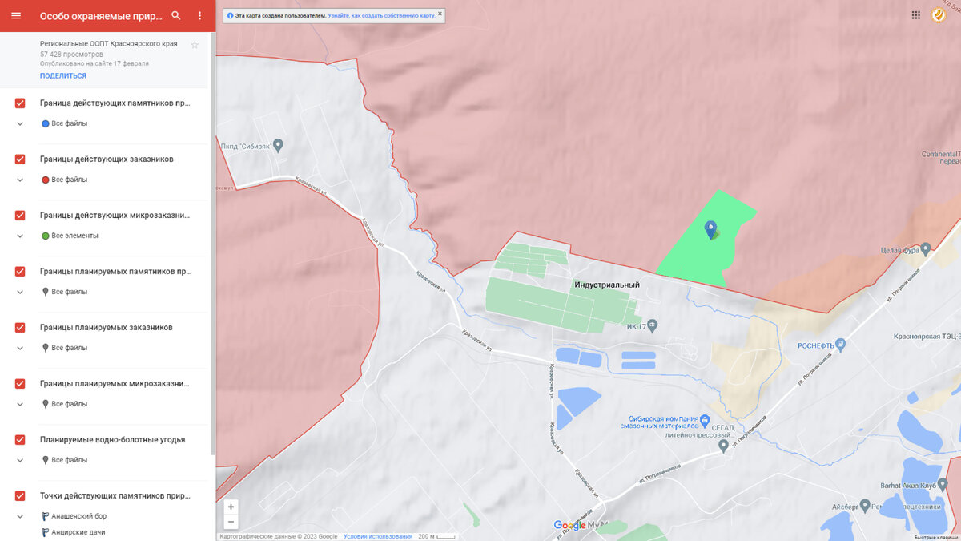Image resolution: width=961 pixels, height=541 pixels.
Task: Click ПОДЕЛИТЬСЯ share link
Action: pos(63,75)
